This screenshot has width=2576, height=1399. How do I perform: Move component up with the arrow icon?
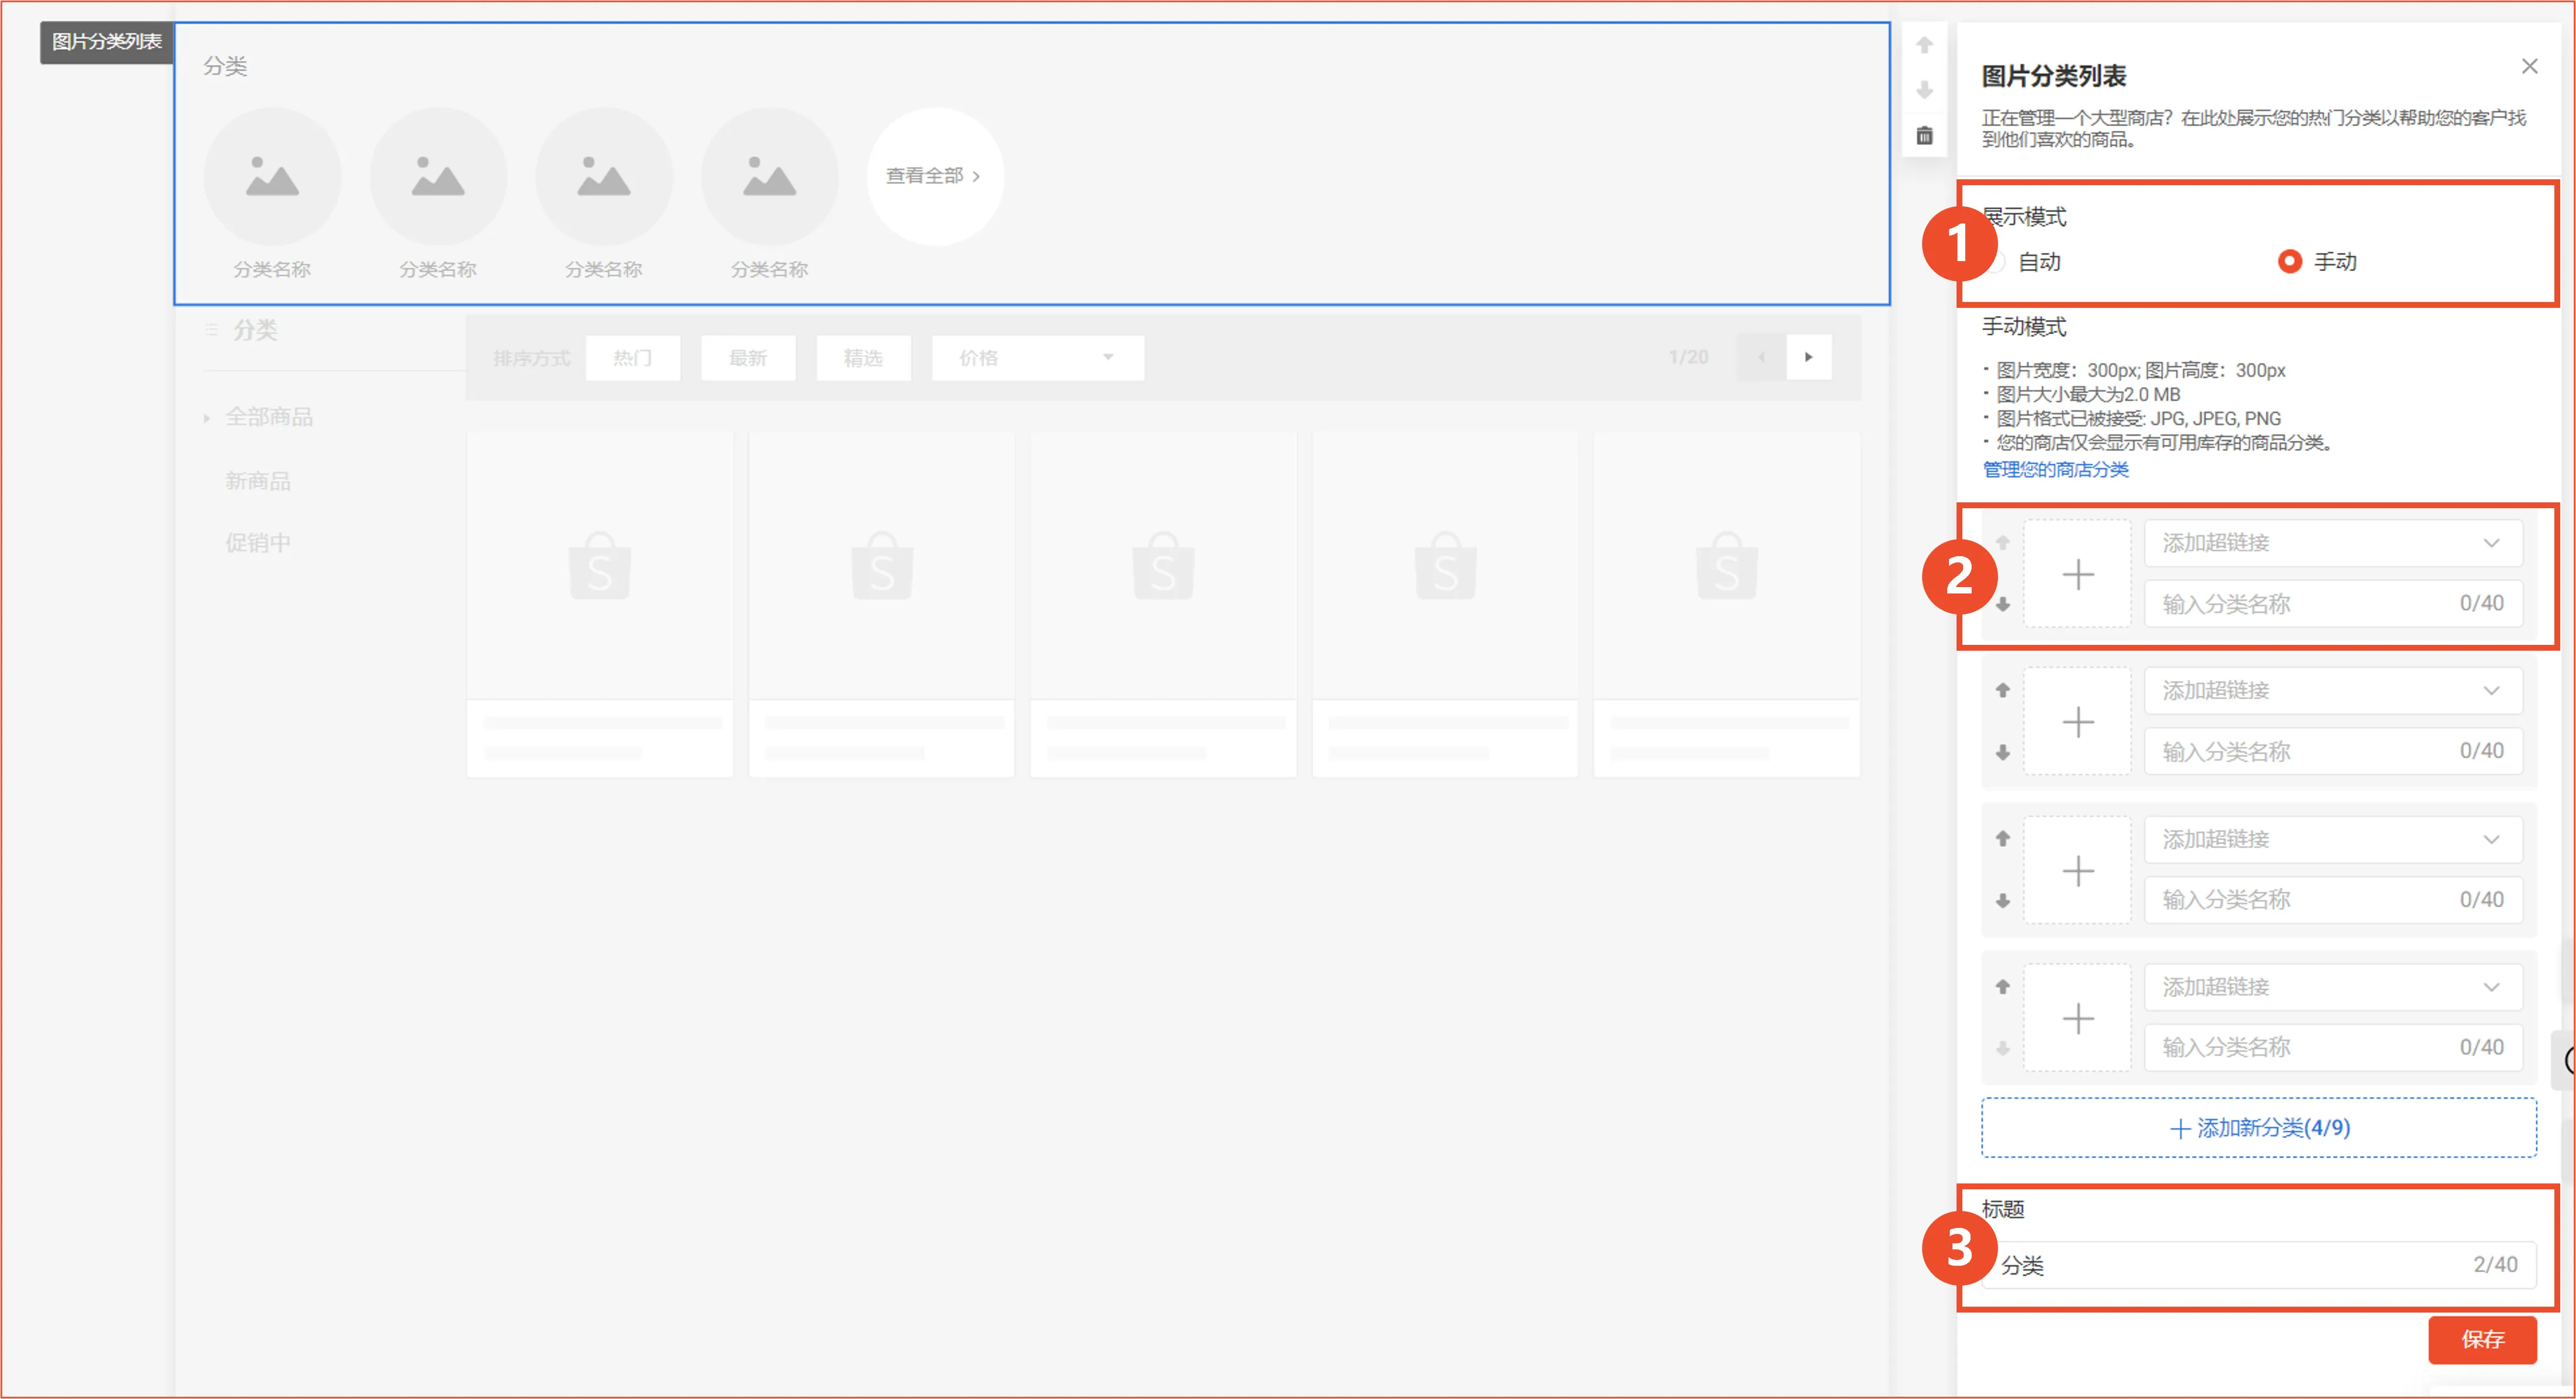tap(1924, 45)
